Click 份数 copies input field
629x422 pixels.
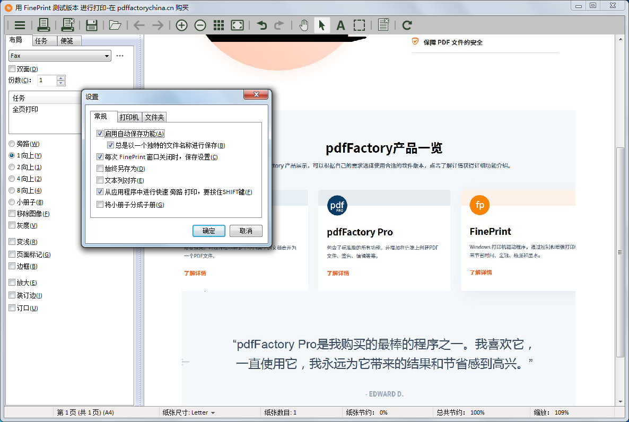[x=47, y=80]
